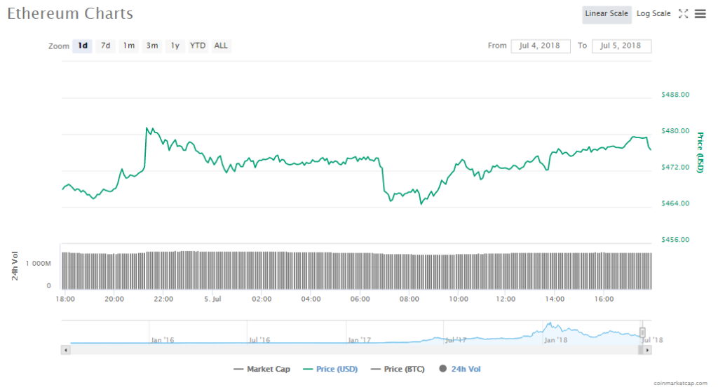Choose the YTD zoom option

198,46
